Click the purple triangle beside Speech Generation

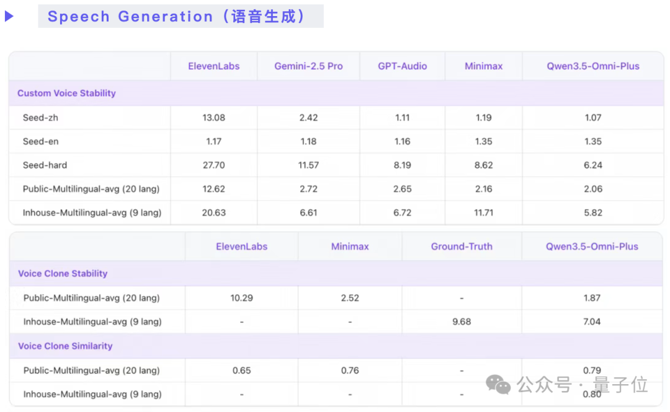coord(9,17)
